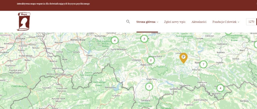Viewport: 257px width, 109px height.
Task: Click the Tvrdošín label on map
Action: (116, 95)
